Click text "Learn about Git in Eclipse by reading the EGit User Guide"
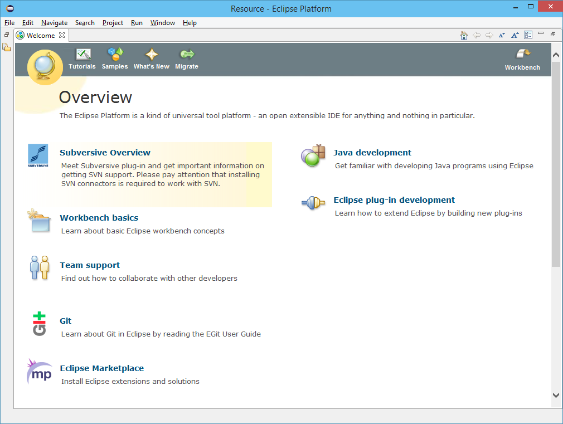This screenshot has height=424, width=563. tap(161, 334)
